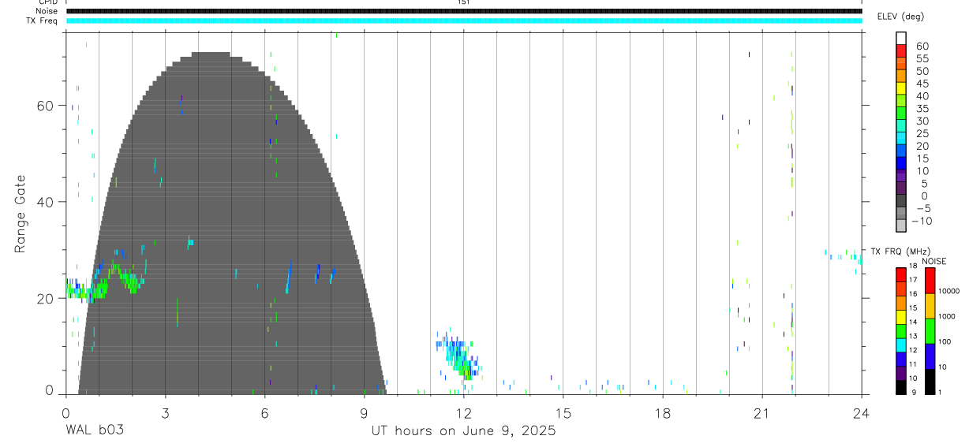Click x-axis tick label '3'

(x=165, y=412)
